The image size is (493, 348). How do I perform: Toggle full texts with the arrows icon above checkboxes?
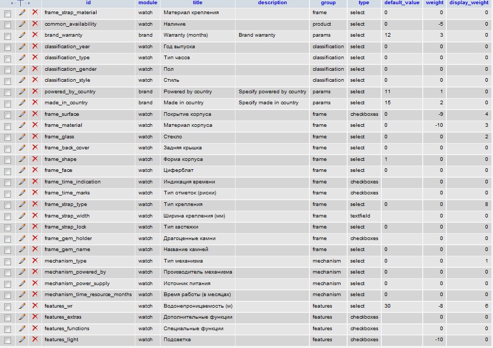click(20, 3)
